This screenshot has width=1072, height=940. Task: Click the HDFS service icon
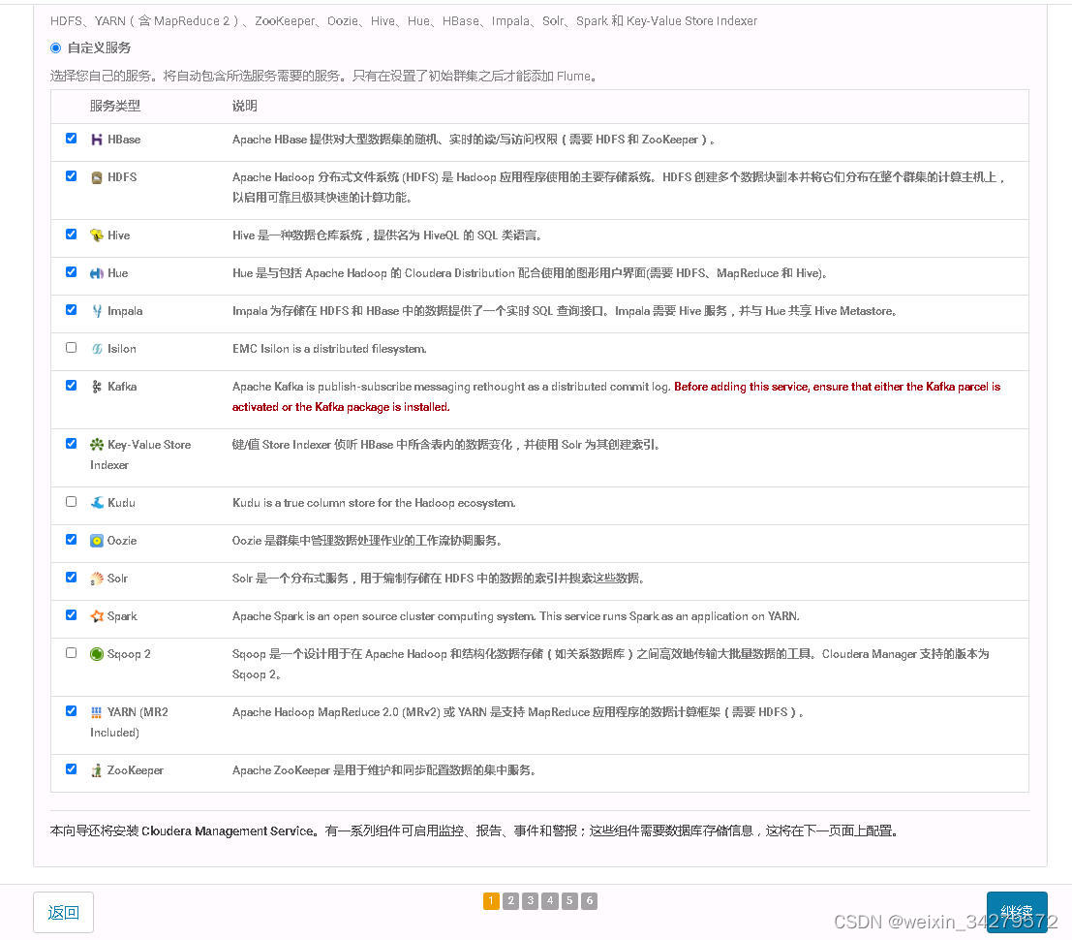(x=97, y=177)
